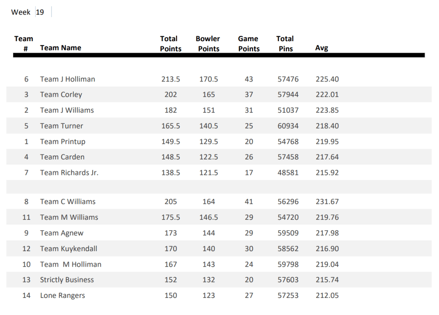Click Team Turner's total pins value 60934
The width and height of the screenshot is (439, 315).
point(288,126)
